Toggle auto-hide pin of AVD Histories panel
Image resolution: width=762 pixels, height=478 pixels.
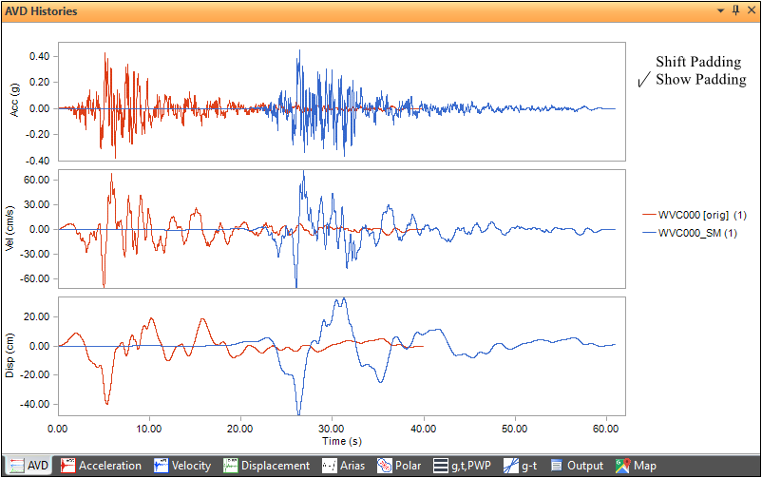tap(735, 10)
